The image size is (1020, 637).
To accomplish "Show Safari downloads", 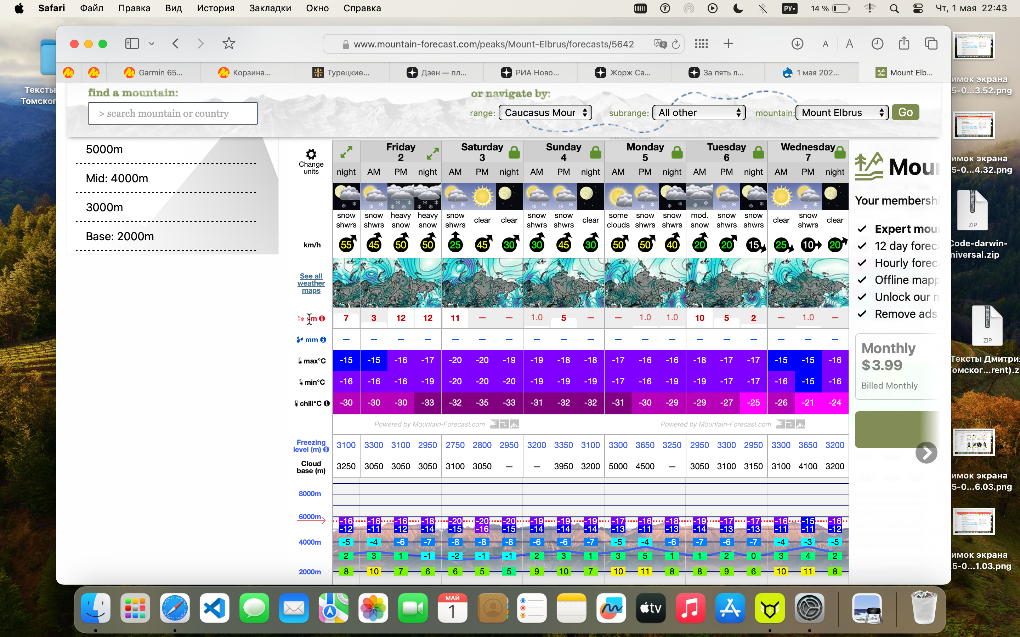I will (x=797, y=44).
